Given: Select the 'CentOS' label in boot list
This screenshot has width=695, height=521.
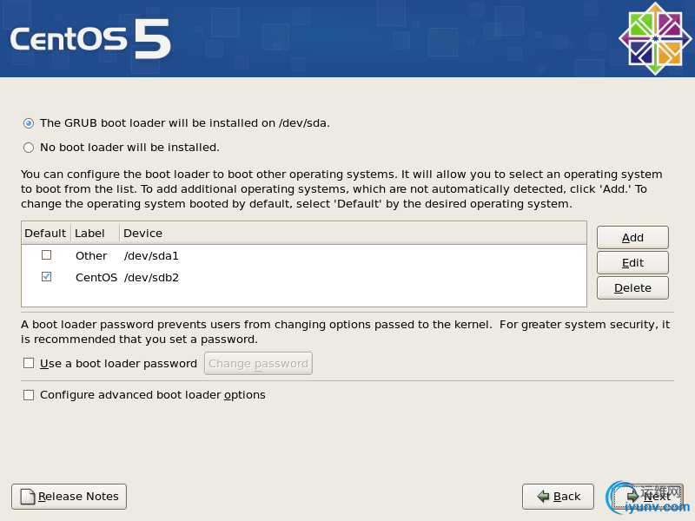Looking at the screenshot, I should (96, 277).
